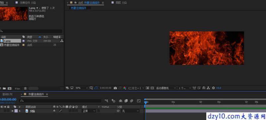Click the 图层名称 column header
The image size is (266, 120).
[31, 107]
